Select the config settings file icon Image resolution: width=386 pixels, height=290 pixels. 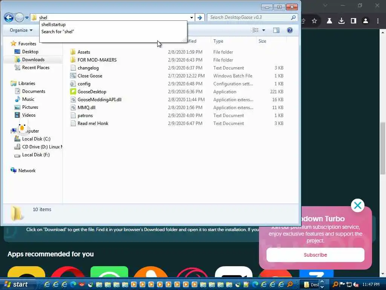73,83
